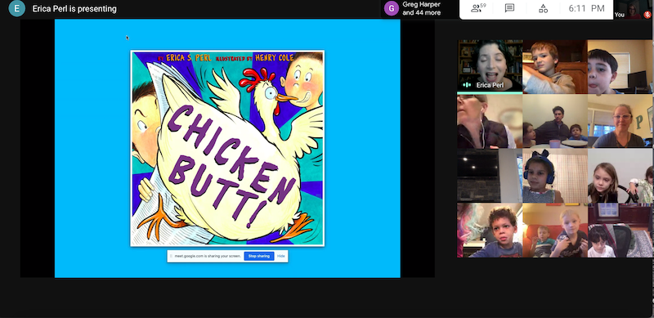Select tile of woman in black vest
654x318 pixels.
tap(490, 121)
